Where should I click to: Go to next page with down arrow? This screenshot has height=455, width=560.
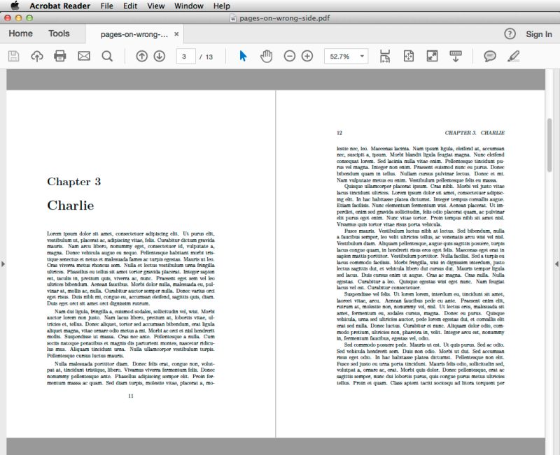(x=159, y=57)
